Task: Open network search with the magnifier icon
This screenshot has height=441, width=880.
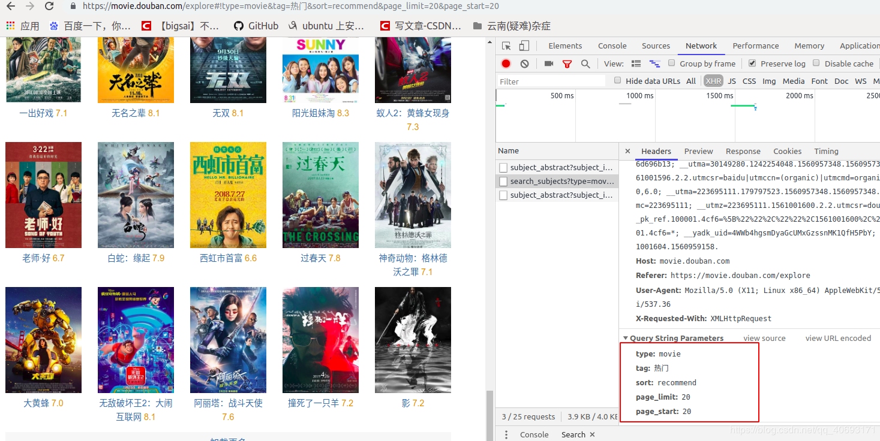Action: pyautogui.click(x=585, y=64)
